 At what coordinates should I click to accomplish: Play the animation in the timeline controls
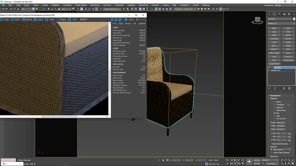point(235,160)
